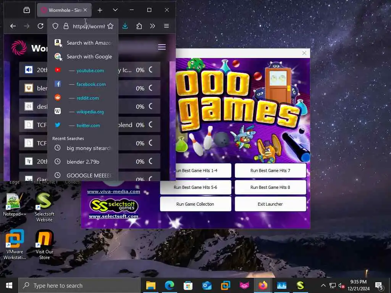391x293 pixels.
Task: Focus the Type here to search box
Action: point(79,285)
